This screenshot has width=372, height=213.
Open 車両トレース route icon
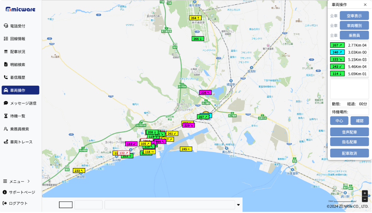click(x=6, y=142)
